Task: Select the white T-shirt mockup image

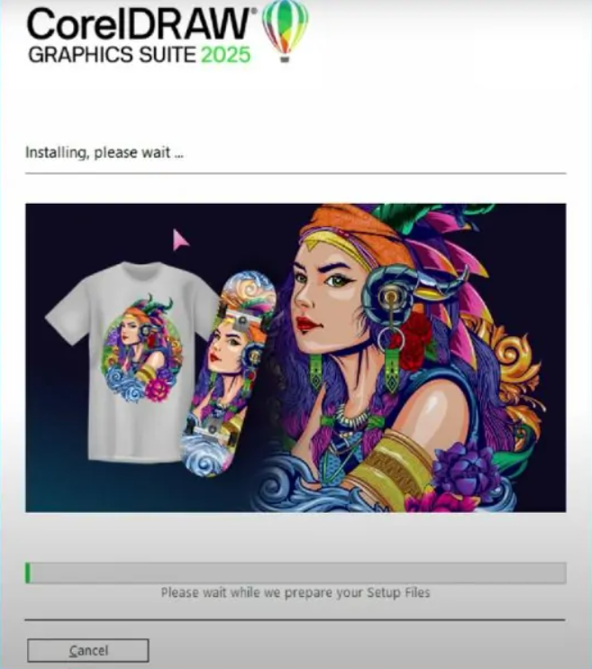Action: 132,361
